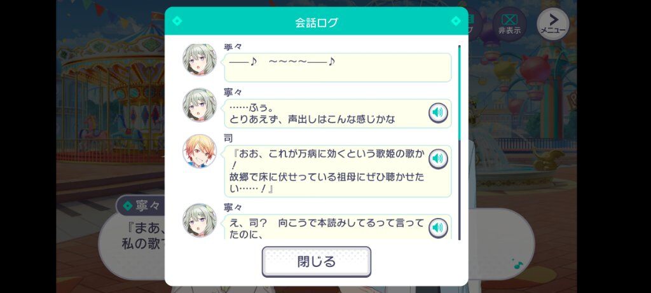651x293 pixels.
Task: Click the 寧々 speaker name tag behind dialog
Action: click(x=140, y=205)
